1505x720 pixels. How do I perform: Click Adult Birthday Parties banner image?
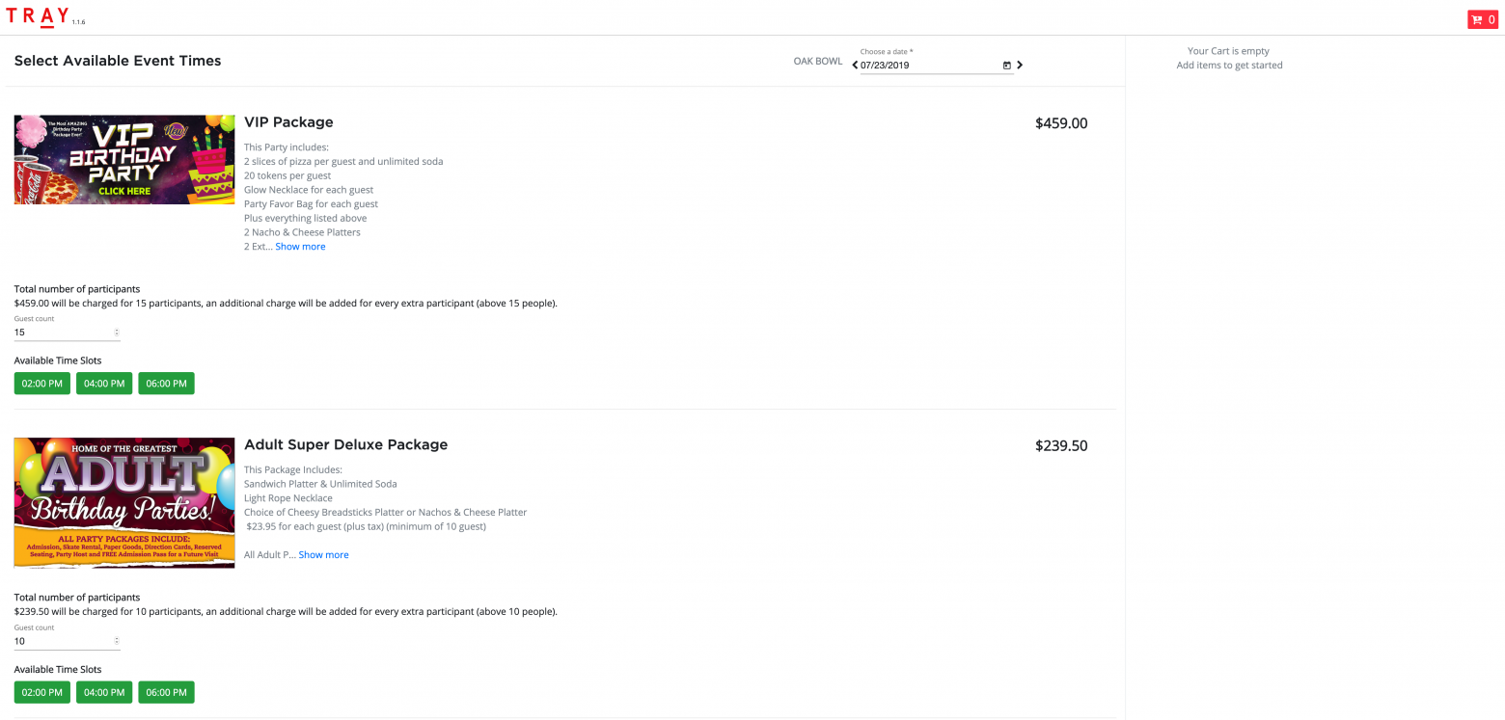click(x=124, y=502)
